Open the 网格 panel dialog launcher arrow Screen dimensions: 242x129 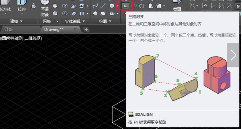57,21
